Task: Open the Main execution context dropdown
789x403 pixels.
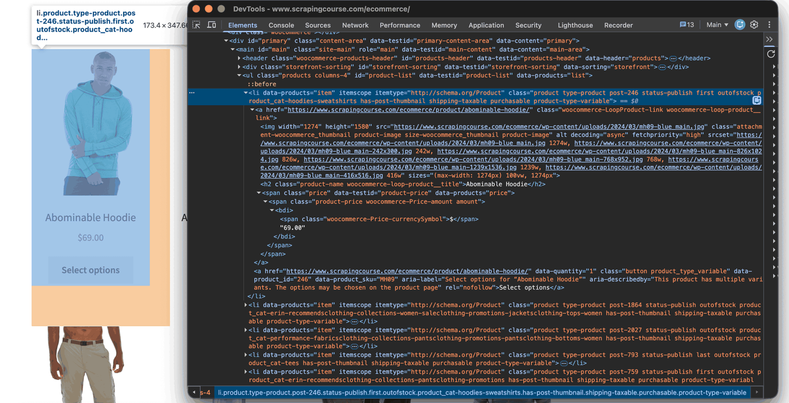Action: (x=717, y=25)
